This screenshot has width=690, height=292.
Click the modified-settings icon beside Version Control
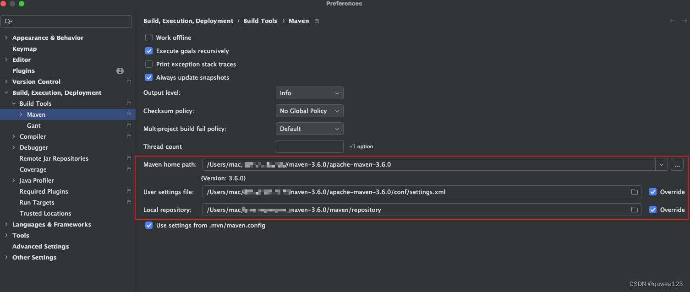129,81
